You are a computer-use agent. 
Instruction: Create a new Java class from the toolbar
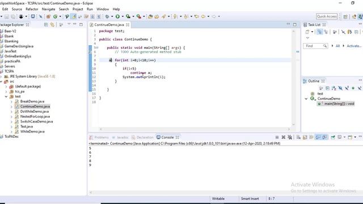56,16
